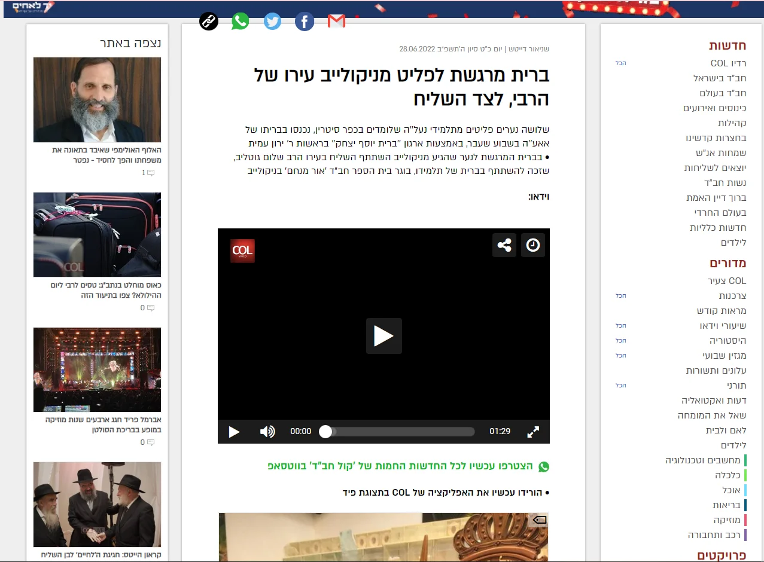Enter fullscreen mode on the video
Screen dimensions: 764x562
coord(533,432)
